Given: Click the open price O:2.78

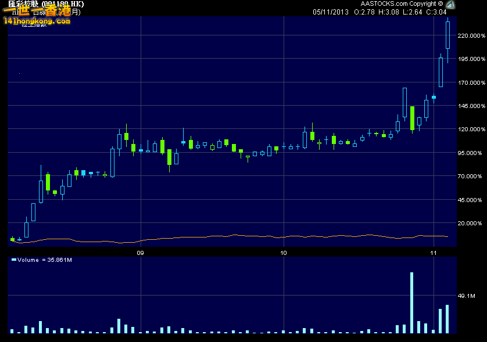Looking at the screenshot, I should pos(364,12).
